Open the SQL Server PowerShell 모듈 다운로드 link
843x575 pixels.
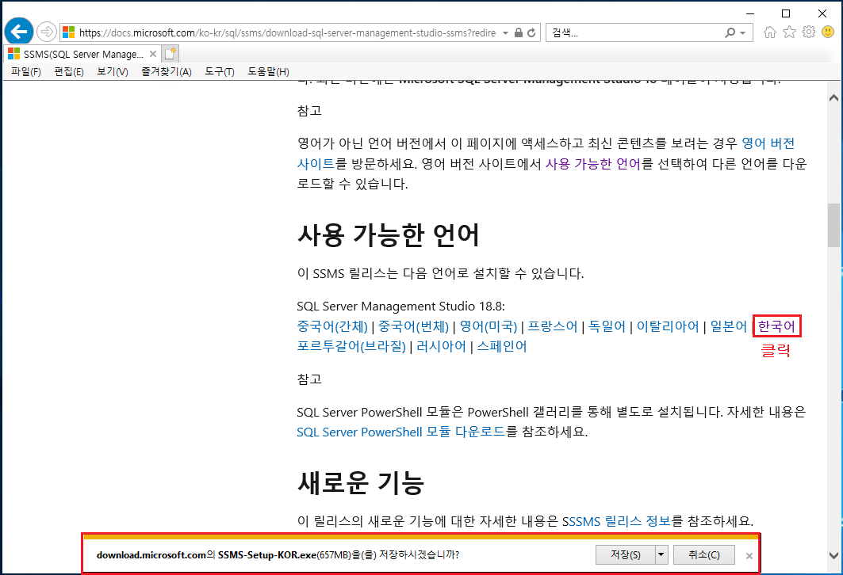point(400,432)
